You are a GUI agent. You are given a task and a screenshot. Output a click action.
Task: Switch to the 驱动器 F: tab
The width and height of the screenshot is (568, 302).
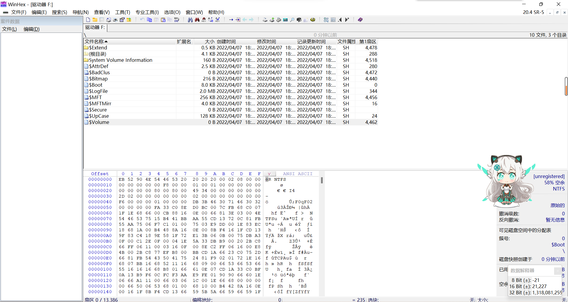pyautogui.click(x=95, y=28)
